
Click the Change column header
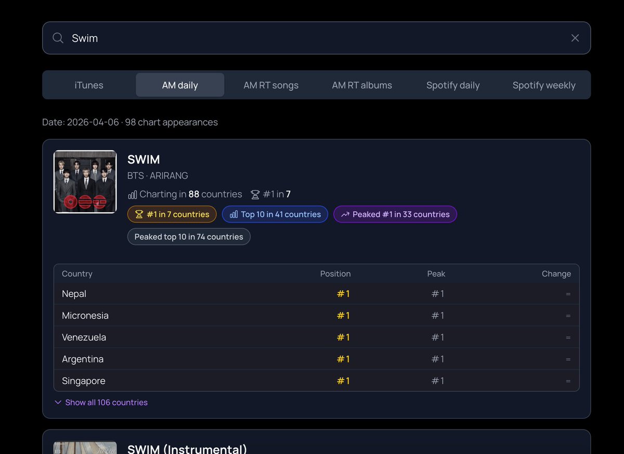[x=556, y=274]
